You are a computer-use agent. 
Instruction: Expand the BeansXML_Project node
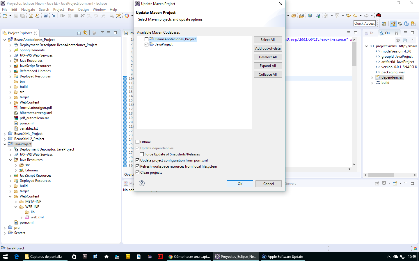pyautogui.click(x=5, y=134)
